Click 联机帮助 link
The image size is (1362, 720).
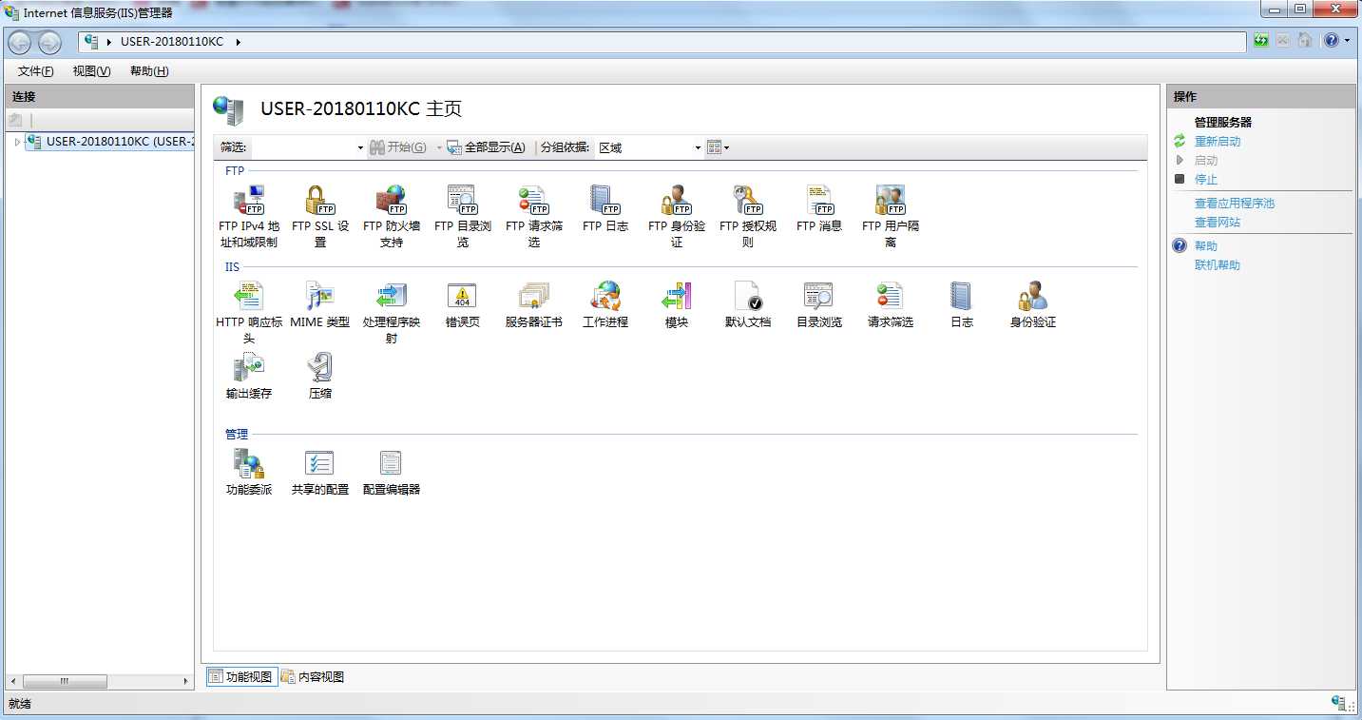pyautogui.click(x=1218, y=265)
